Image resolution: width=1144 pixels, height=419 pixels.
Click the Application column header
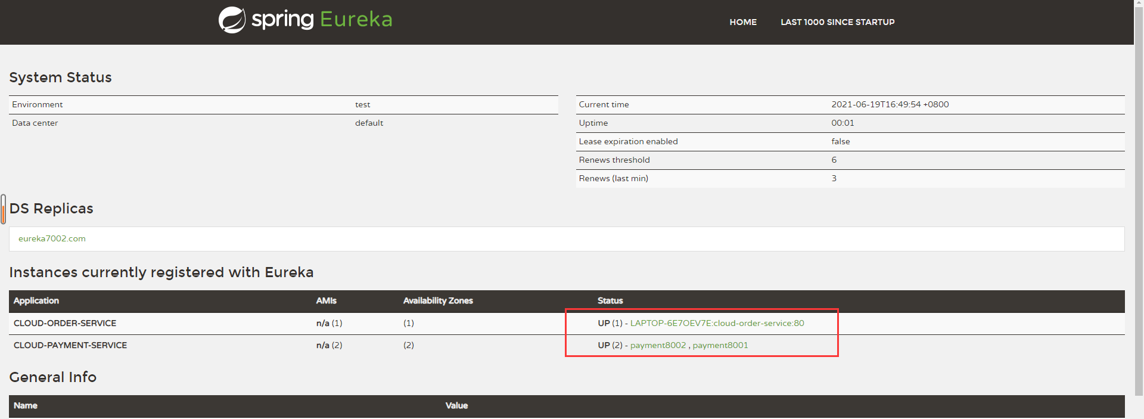tap(36, 301)
